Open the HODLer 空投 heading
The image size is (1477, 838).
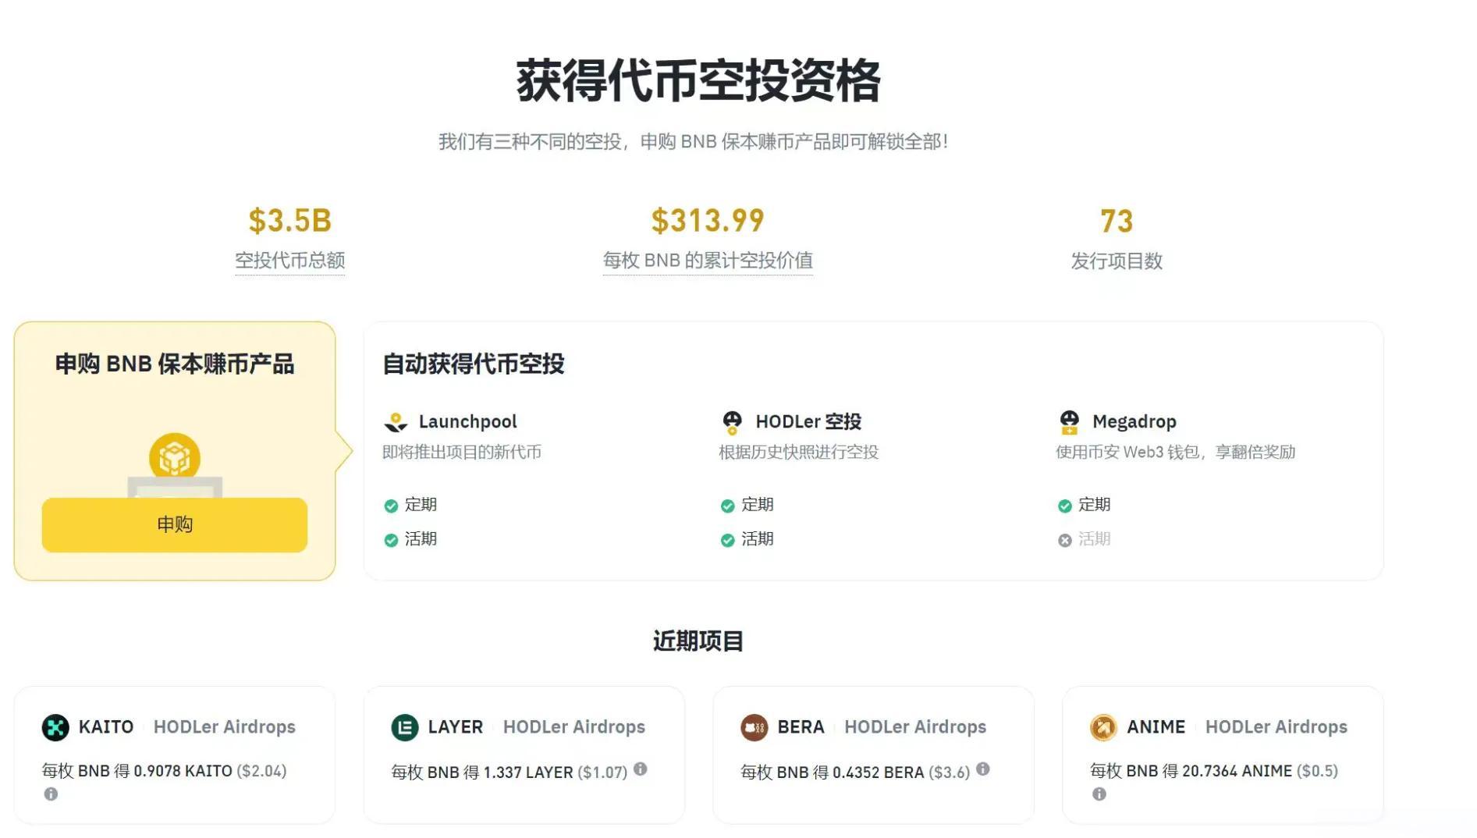[808, 422]
